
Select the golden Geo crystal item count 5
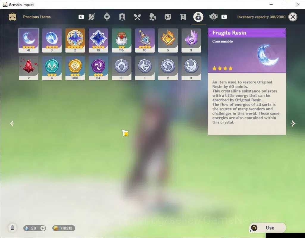pyautogui.click(x=168, y=40)
